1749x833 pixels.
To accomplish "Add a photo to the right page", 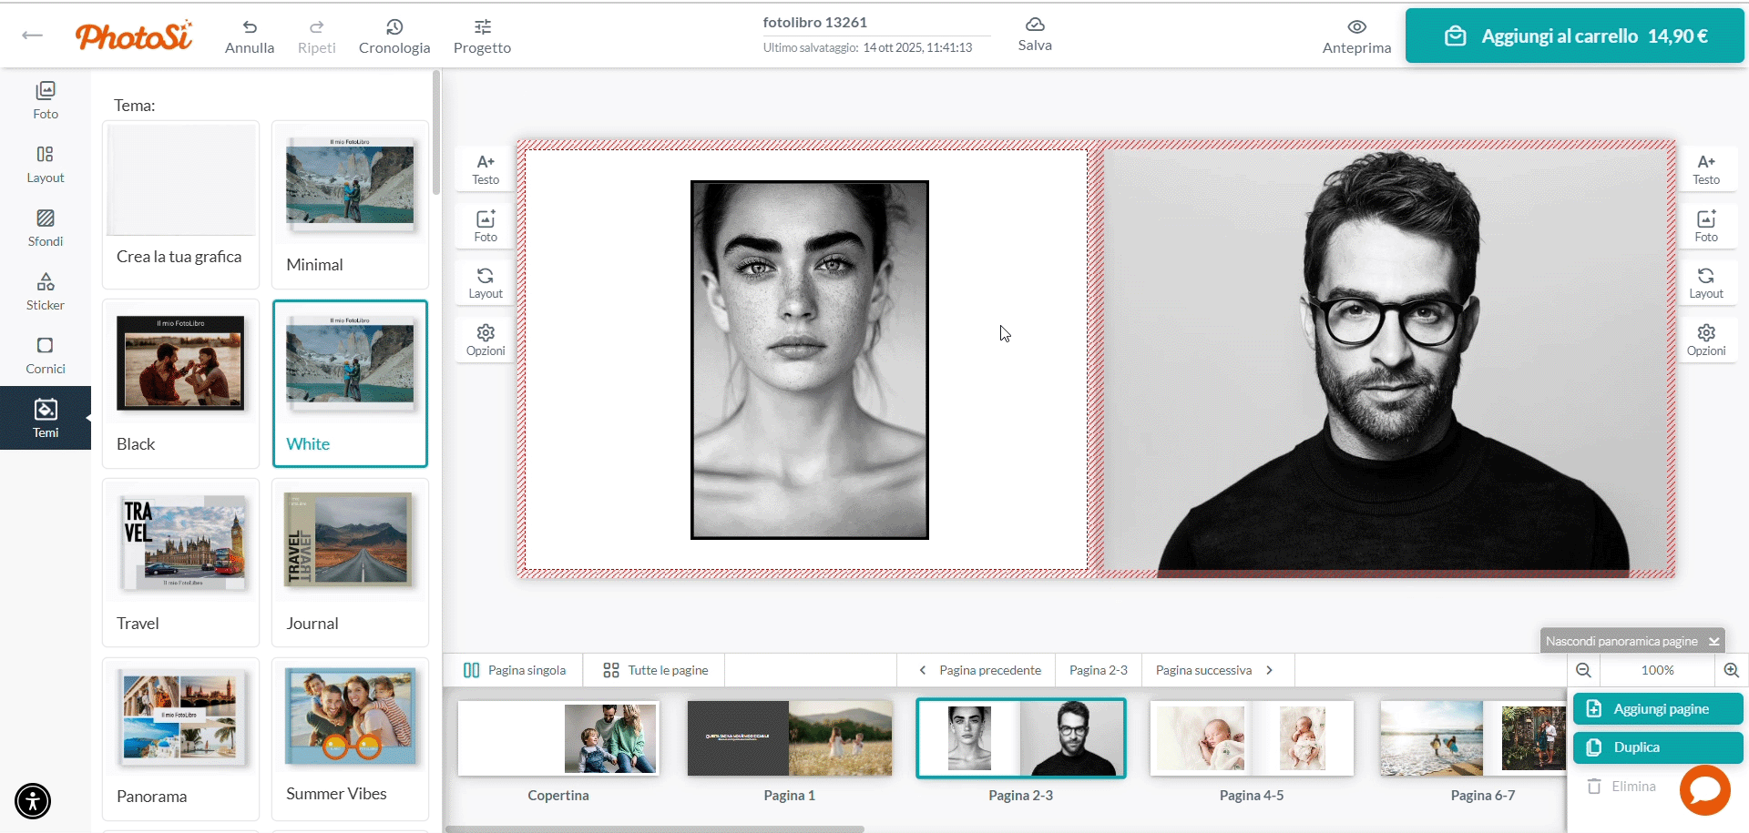I will (1706, 226).
